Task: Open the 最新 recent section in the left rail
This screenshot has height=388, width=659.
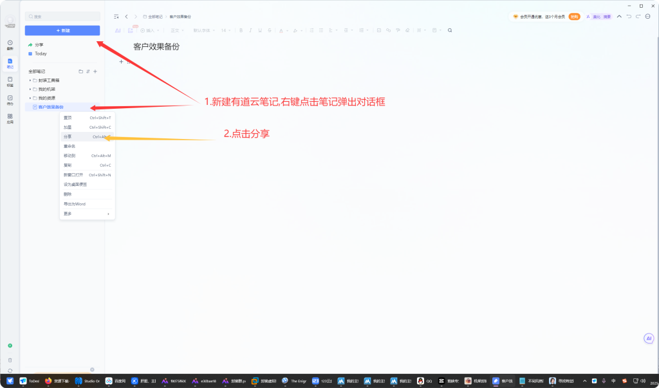Action: pos(10,45)
